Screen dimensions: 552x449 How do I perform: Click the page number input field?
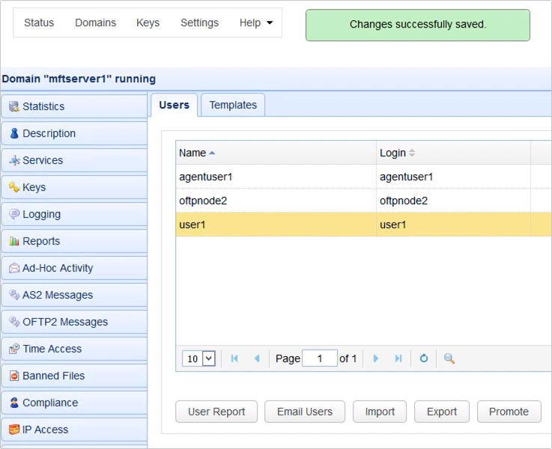click(x=320, y=358)
